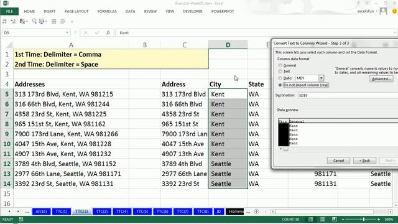Click the user account avatar icon
This screenshot has height=224, width=398.
[x=383, y=11]
